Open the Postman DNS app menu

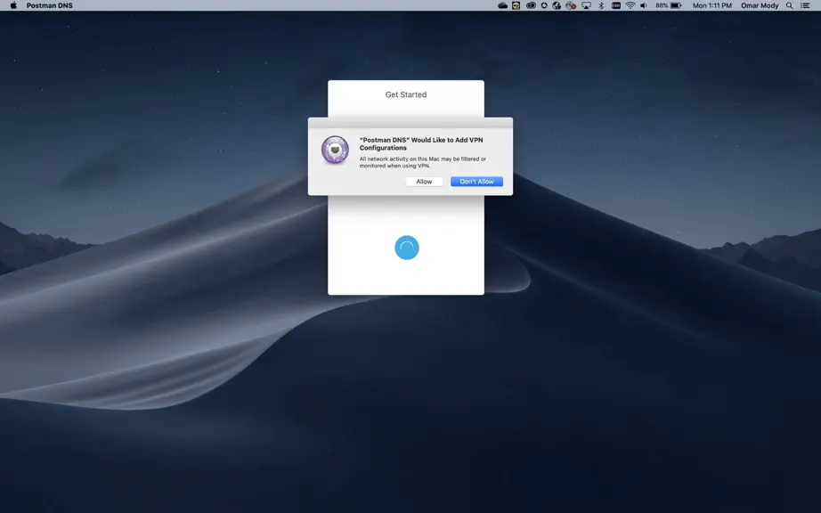pyautogui.click(x=50, y=5)
